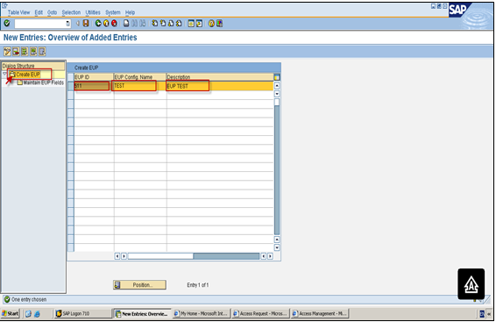Screen dimensions: 496x322
Task: Collapse the Create EUP tree node triangle
Action: point(4,74)
